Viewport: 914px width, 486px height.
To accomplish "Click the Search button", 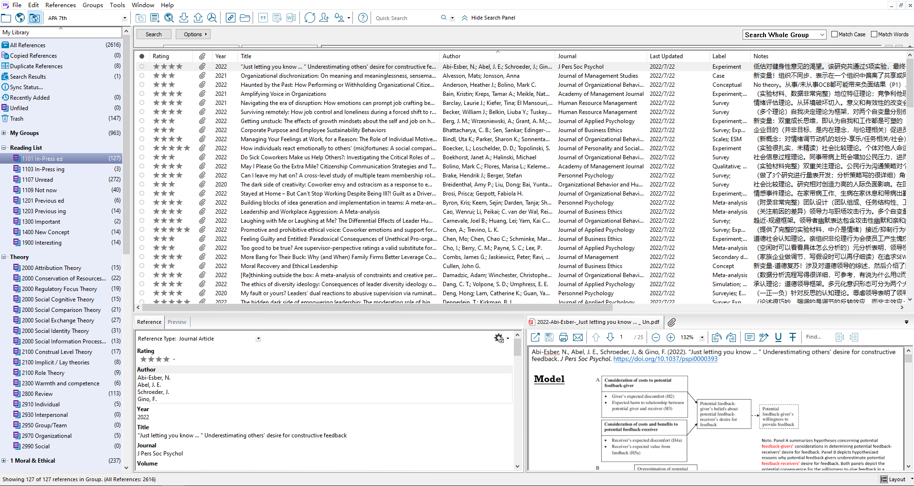I will pos(154,34).
